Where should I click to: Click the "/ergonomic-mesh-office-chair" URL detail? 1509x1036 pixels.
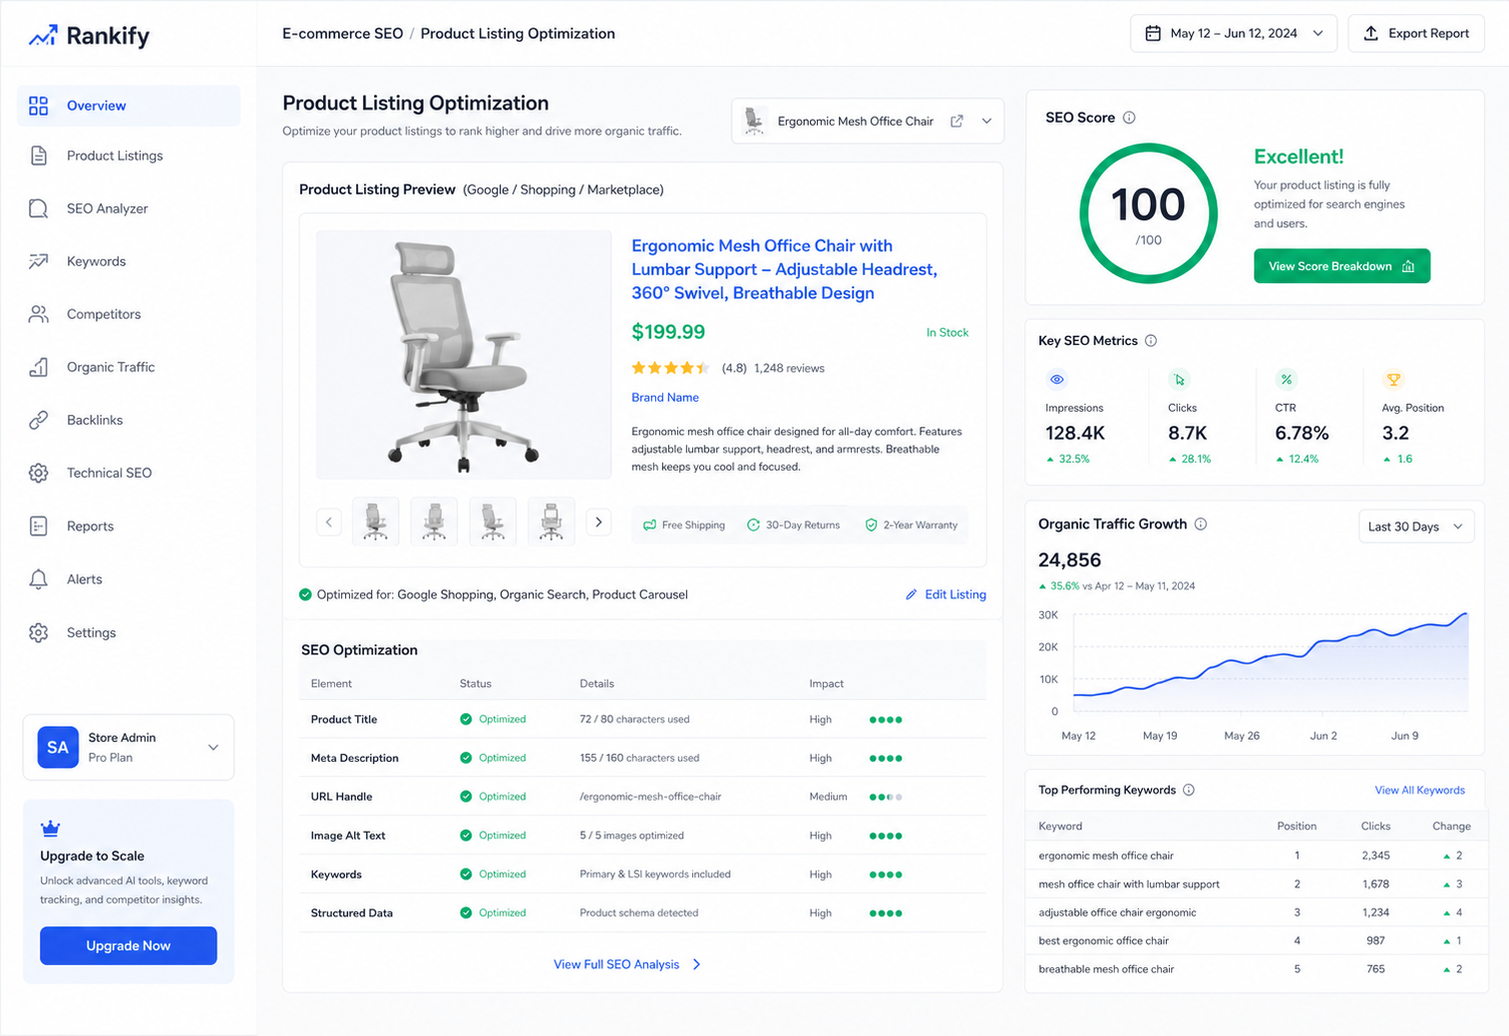click(650, 797)
